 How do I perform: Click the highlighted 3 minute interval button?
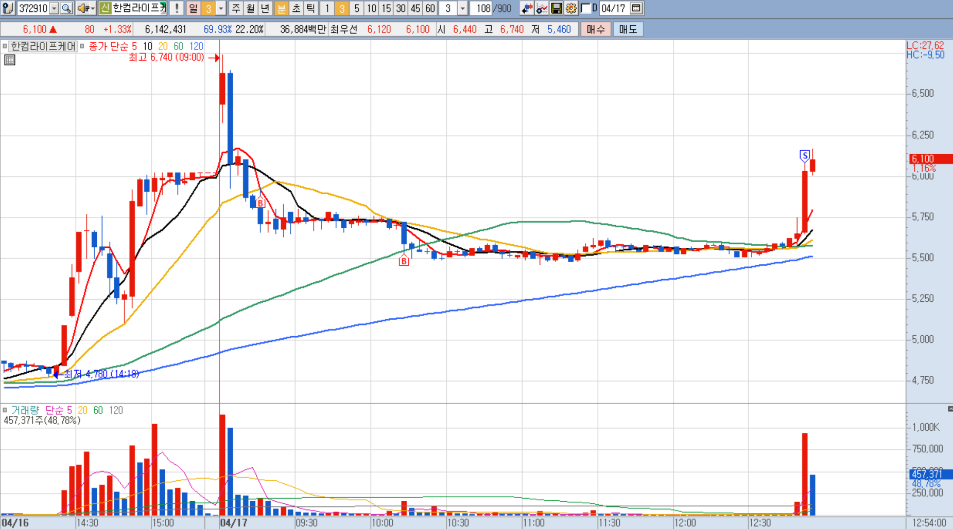341,8
